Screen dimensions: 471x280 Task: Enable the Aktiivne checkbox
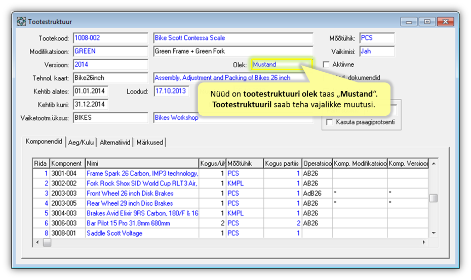(x=326, y=65)
